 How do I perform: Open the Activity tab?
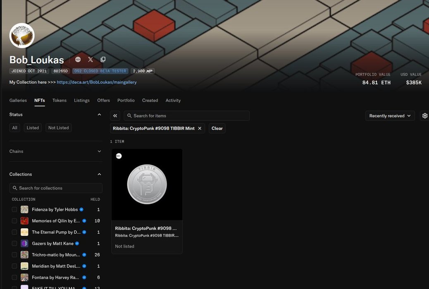point(173,100)
